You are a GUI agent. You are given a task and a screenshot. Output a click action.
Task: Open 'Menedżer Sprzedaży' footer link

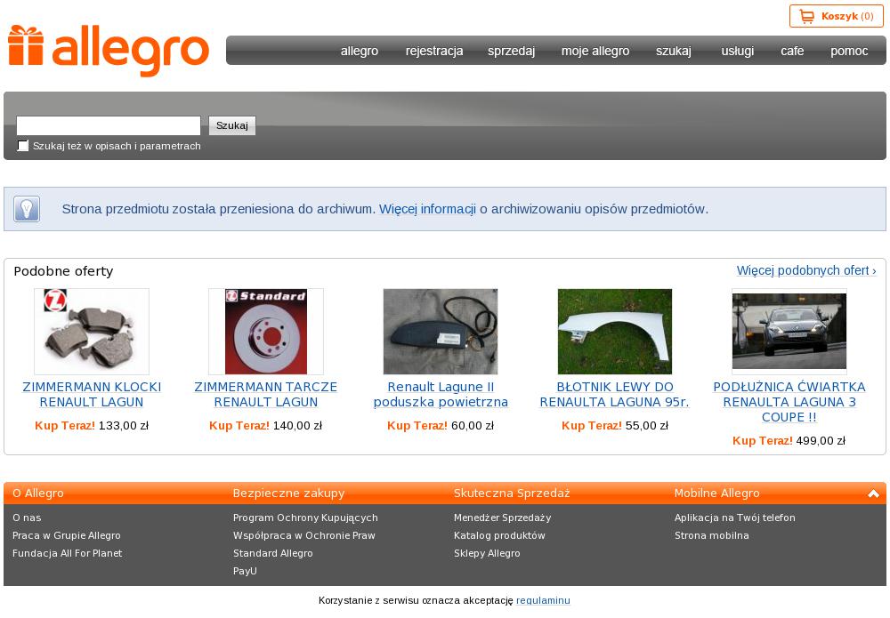pos(502,518)
